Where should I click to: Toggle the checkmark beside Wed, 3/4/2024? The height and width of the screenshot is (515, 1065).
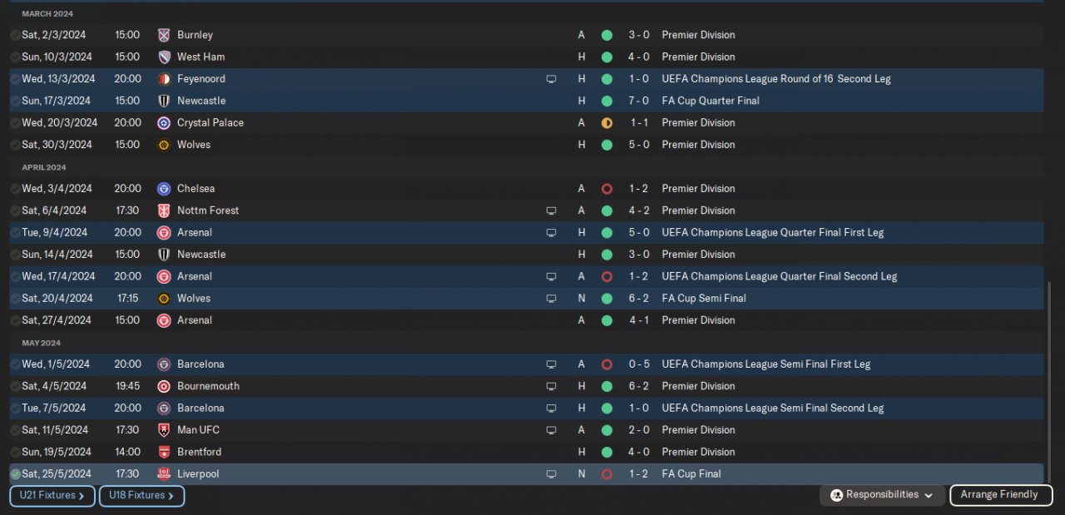coord(15,189)
